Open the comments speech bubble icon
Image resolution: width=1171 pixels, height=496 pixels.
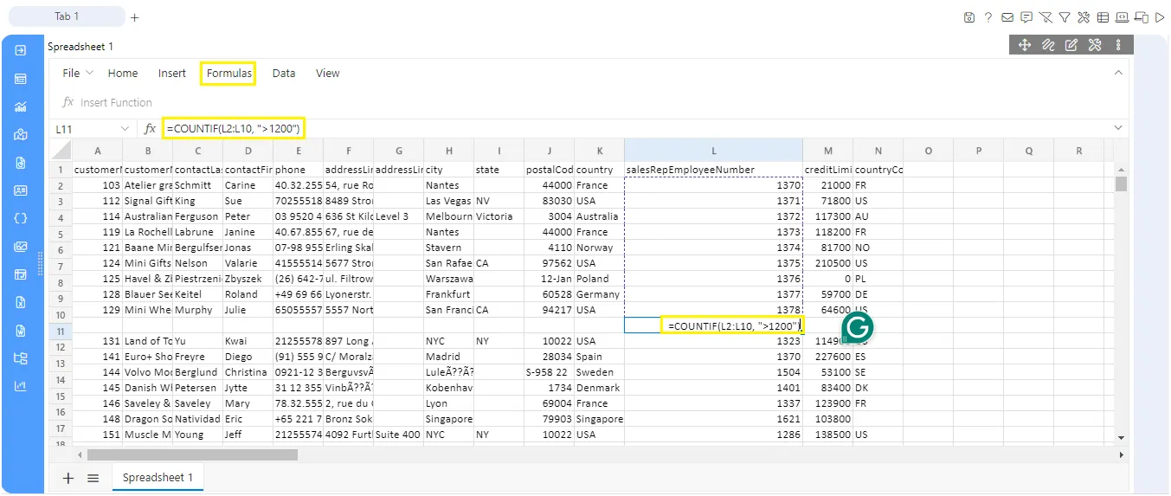[1026, 16]
